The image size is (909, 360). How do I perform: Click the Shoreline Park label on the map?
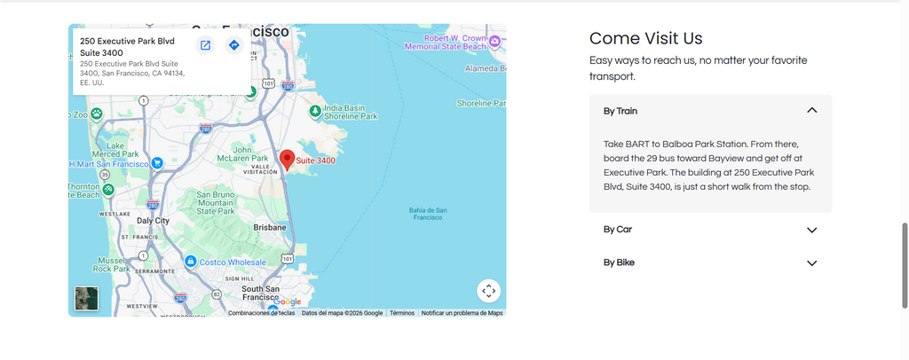click(482, 103)
